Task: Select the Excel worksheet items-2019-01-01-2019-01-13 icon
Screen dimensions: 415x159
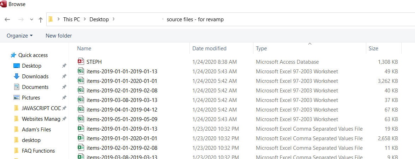Action: pos(81,71)
